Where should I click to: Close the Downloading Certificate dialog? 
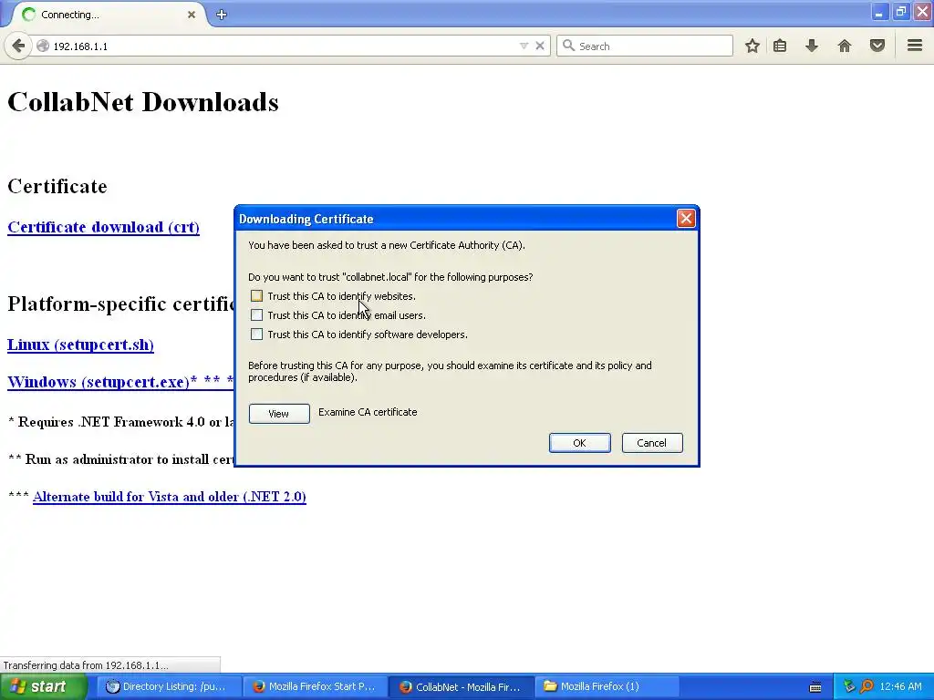tap(686, 219)
